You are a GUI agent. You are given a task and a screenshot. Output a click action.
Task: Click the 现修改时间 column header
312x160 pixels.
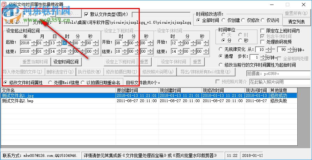pos(223,90)
